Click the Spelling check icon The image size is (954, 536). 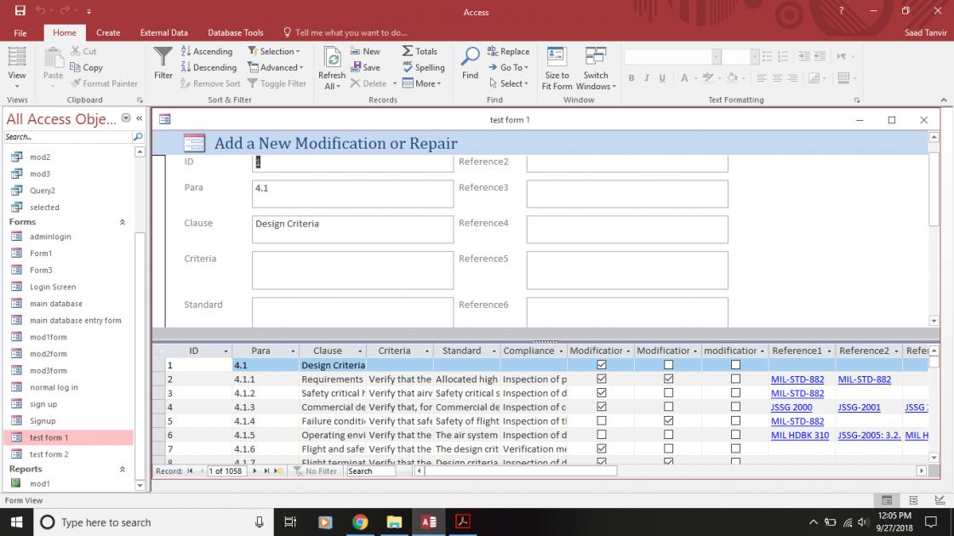click(408, 67)
